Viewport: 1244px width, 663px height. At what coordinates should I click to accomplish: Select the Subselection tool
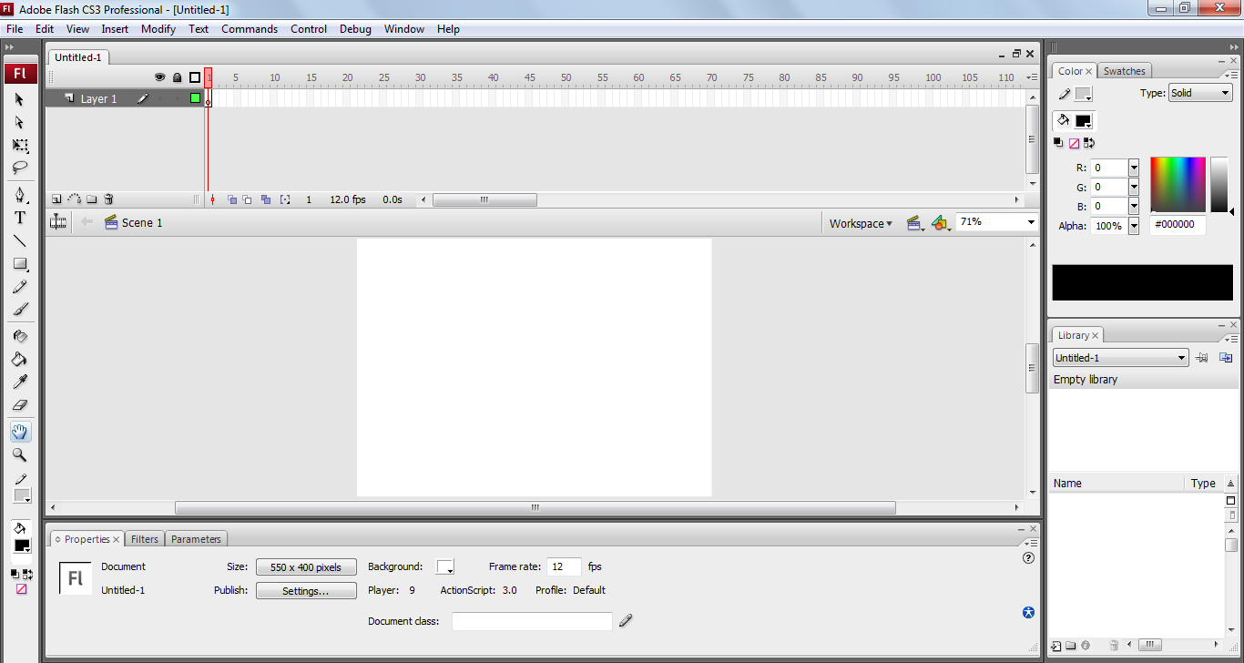click(x=20, y=122)
